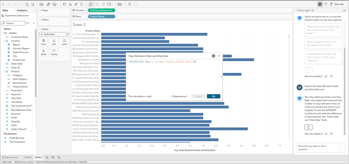This screenshot has width=349, height=164.
Task: Click the Size mark card
Action: [54, 42]
